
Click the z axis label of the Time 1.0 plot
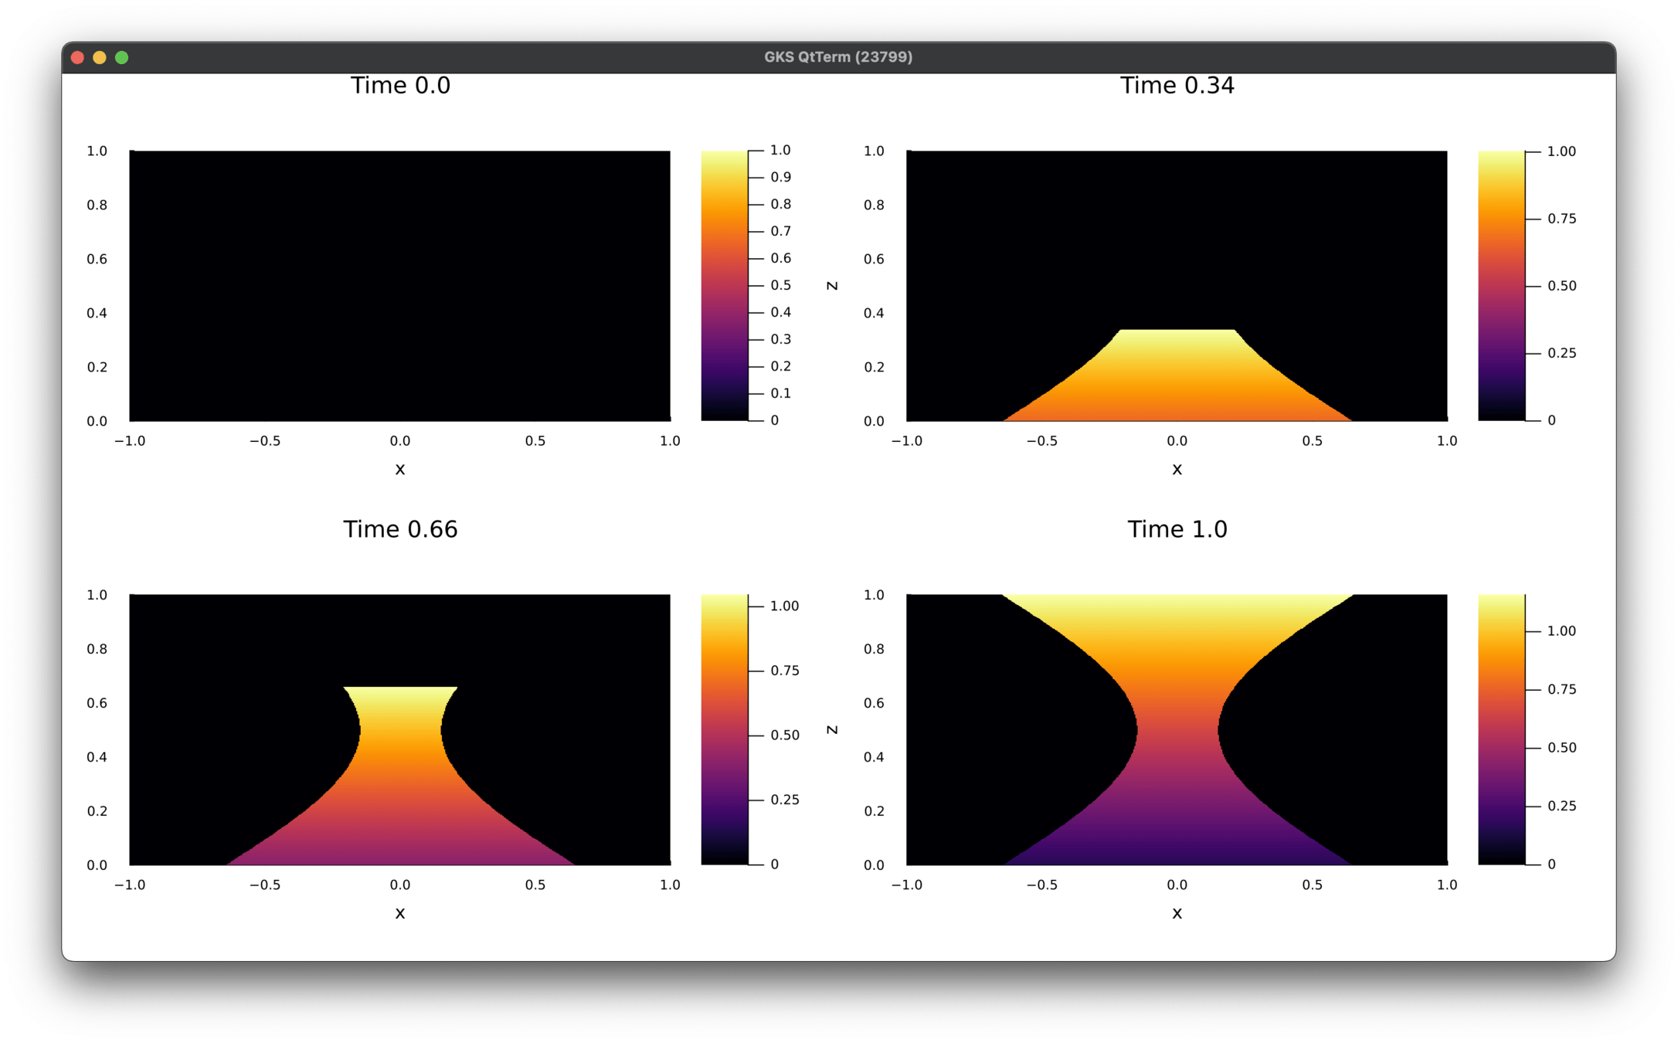pyautogui.click(x=832, y=729)
